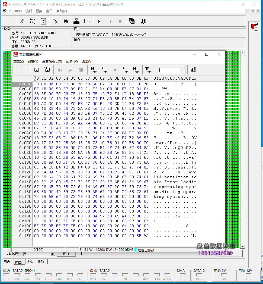Open the PC-3000 main menu
The image size is (263, 284).
(x=15, y=11)
